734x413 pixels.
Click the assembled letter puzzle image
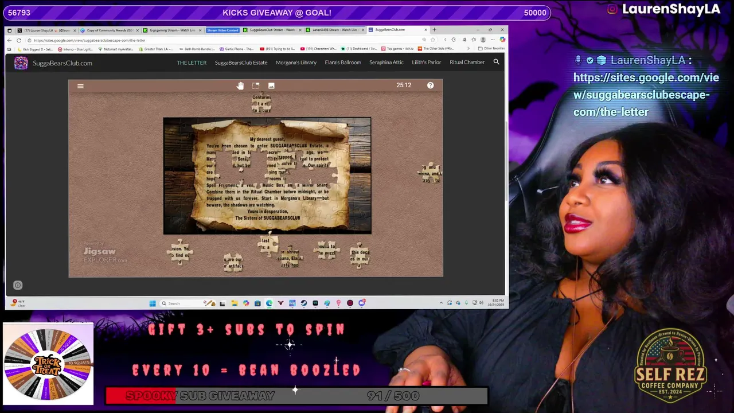267,176
